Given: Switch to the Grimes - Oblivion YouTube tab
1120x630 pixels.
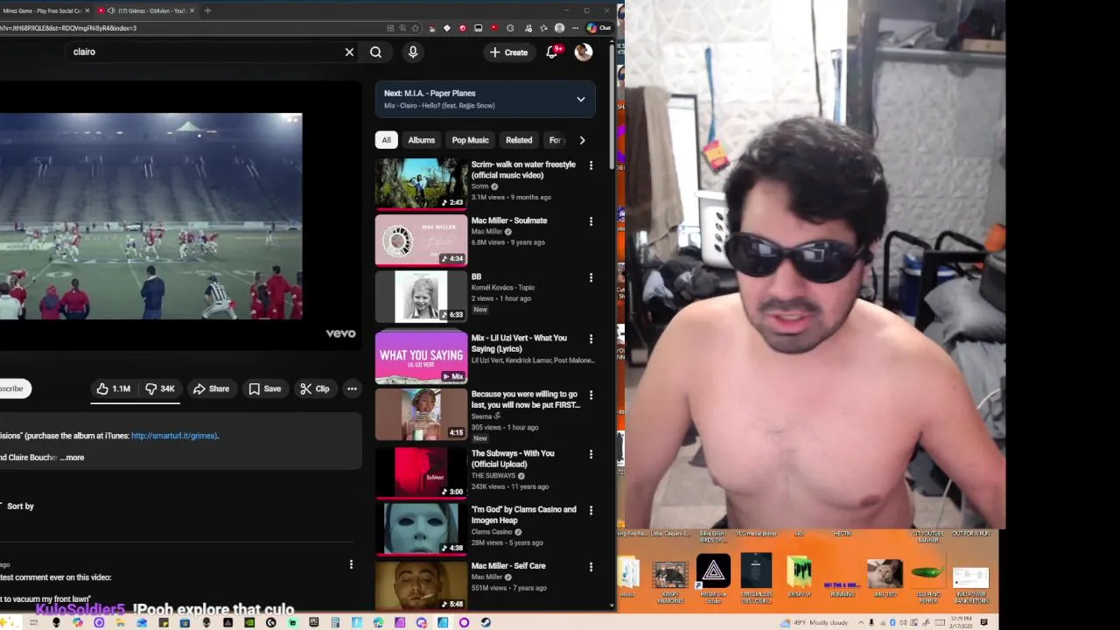Looking at the screenshot, I should coord(147,10).
